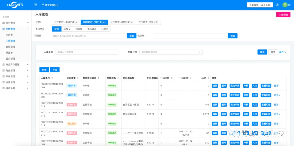Click the 新增 button

click(44, 70)
